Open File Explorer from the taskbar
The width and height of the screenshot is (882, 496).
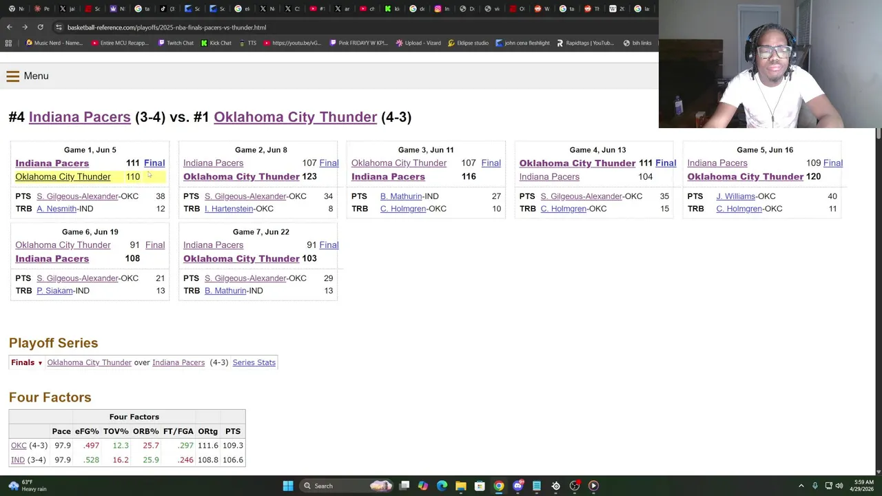(461, 486)
